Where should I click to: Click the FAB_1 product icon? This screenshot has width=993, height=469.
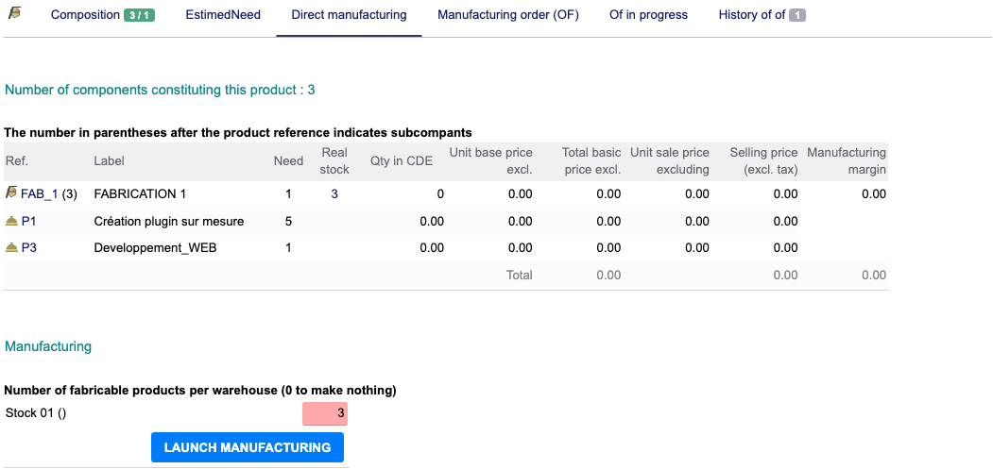(x=11, y=193)
